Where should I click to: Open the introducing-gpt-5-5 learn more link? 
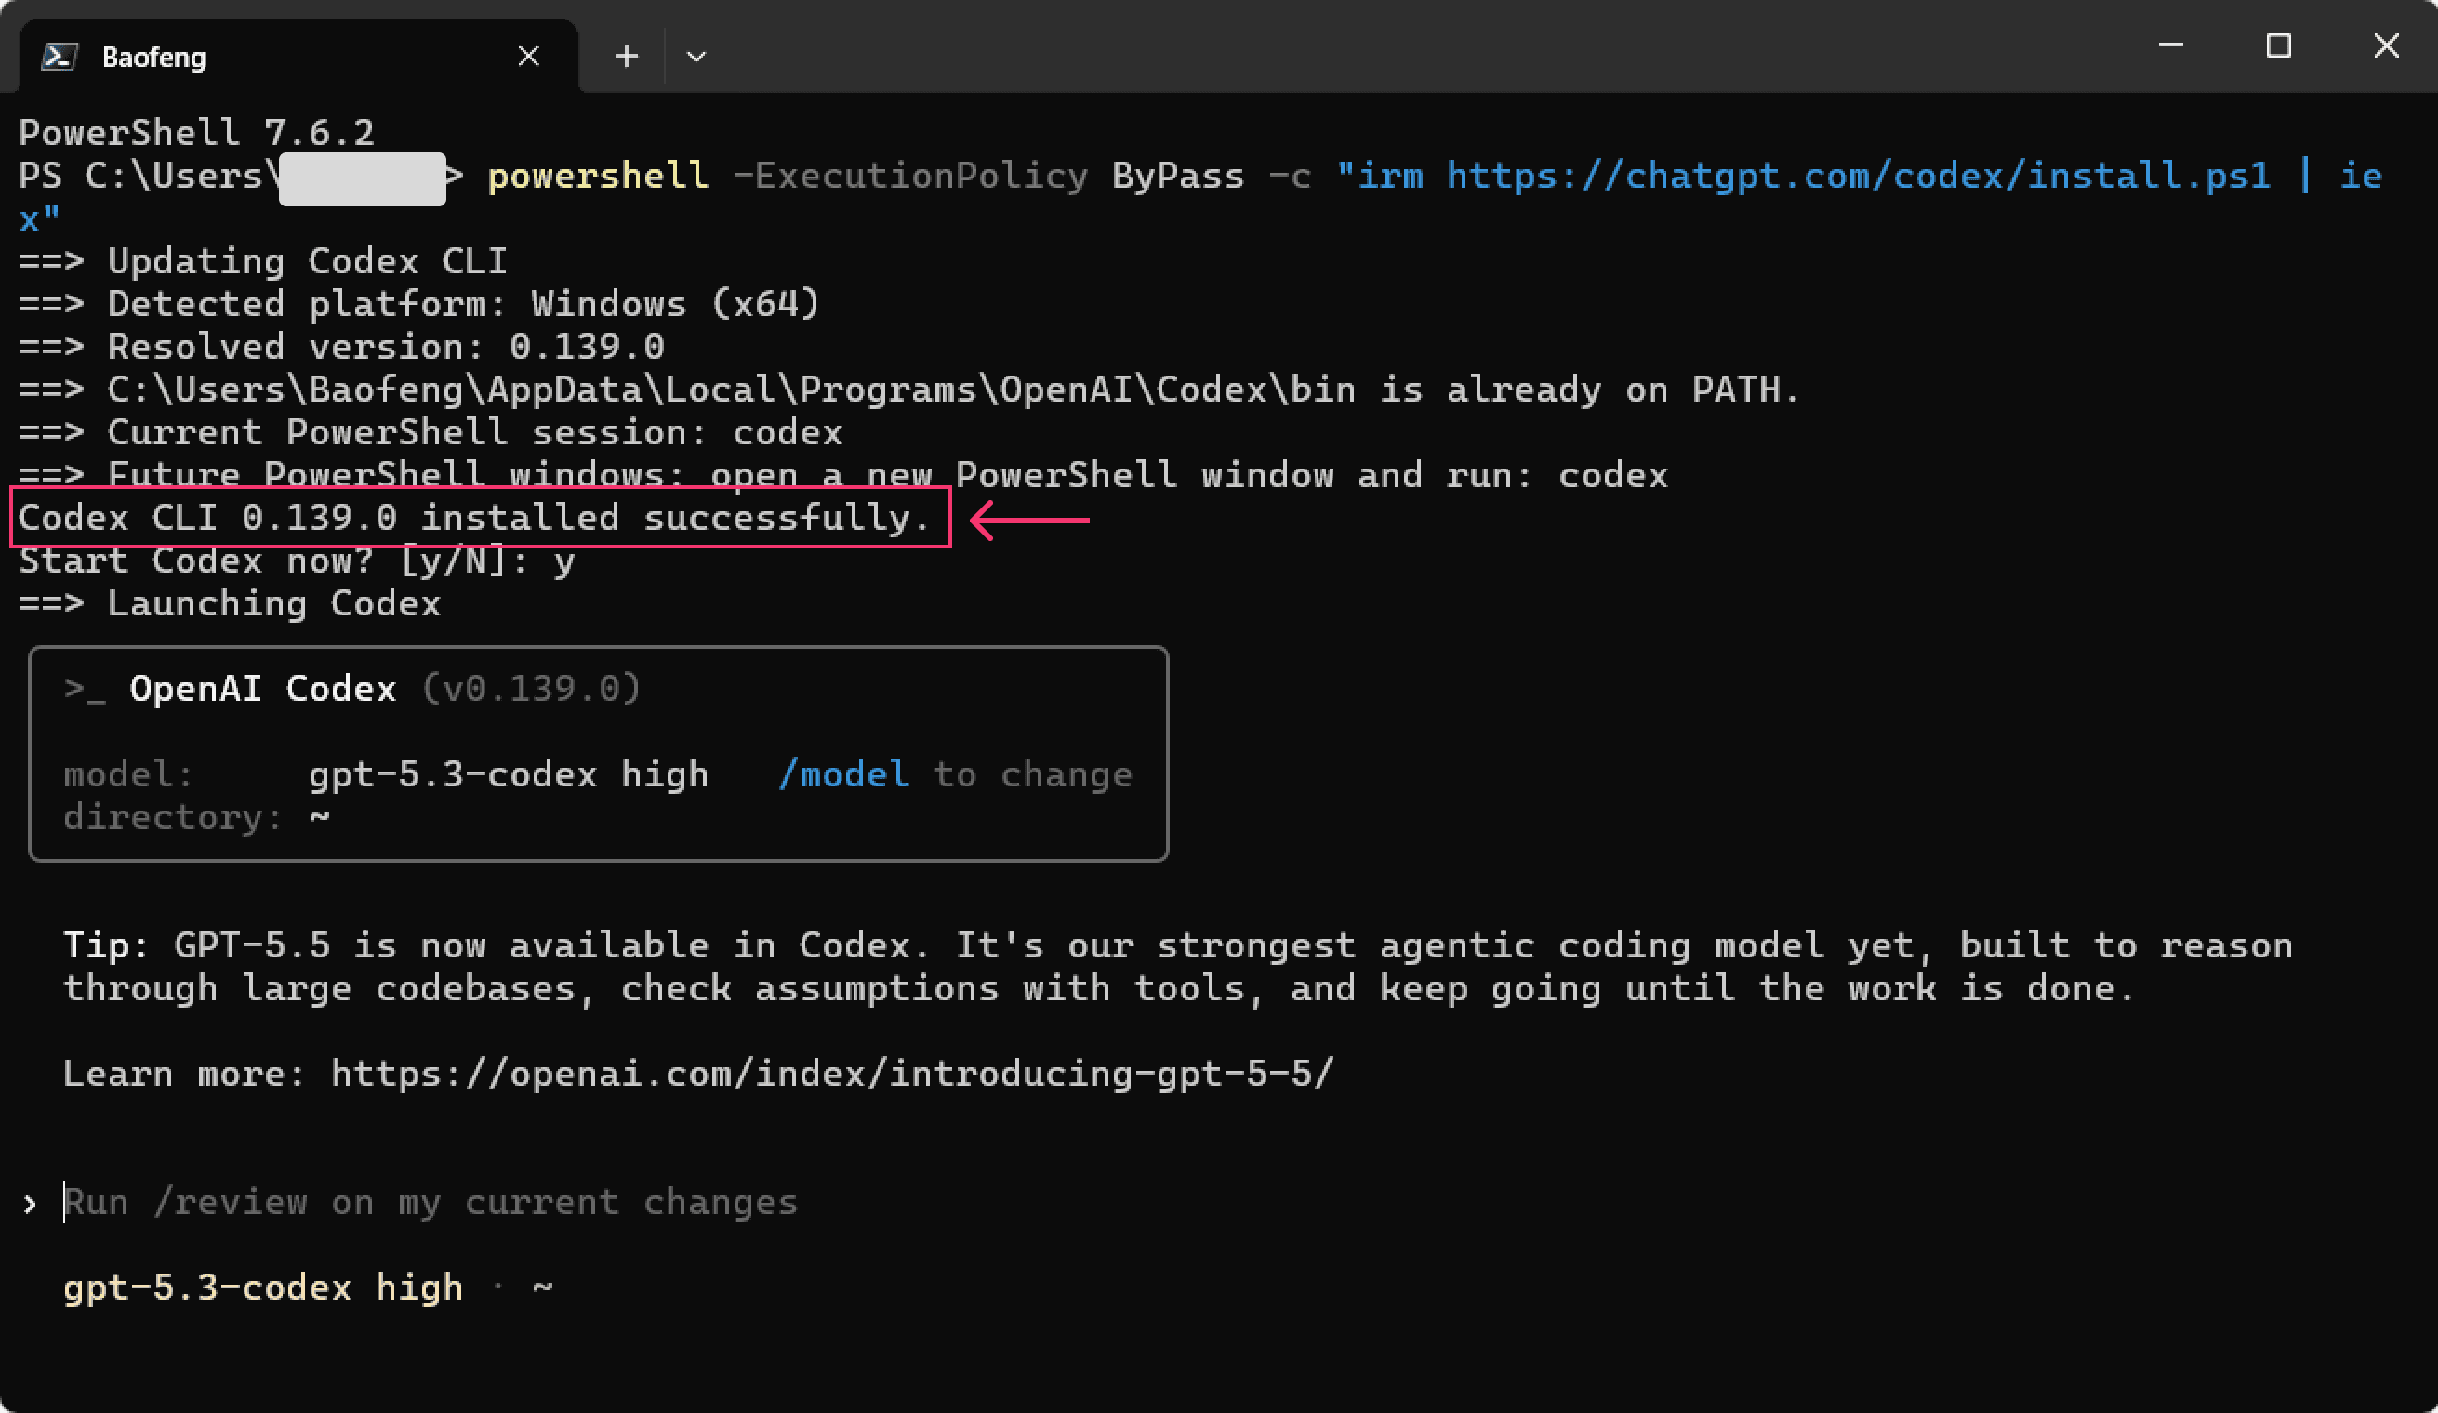point(832,1074)
